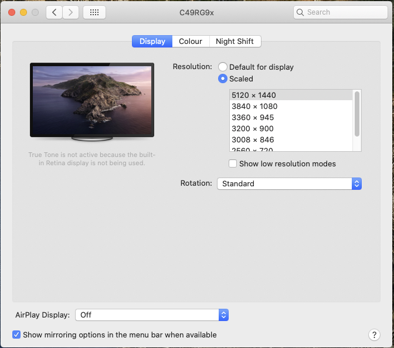Choose 3008 × 846 resolution
Screen dimensions: 394x348
[x=291, y=139]
